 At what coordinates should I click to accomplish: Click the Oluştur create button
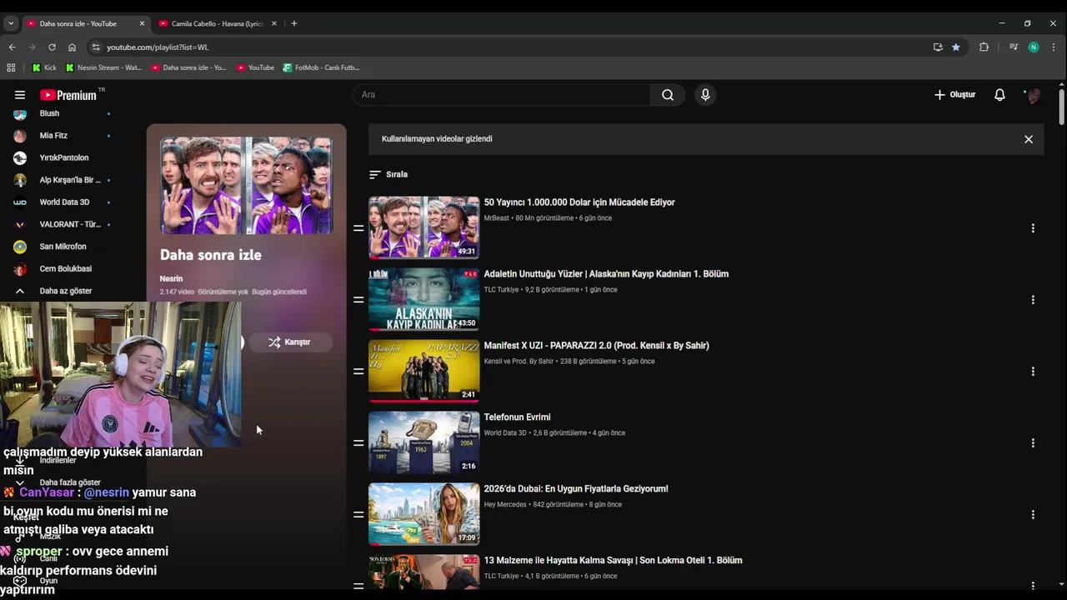coord(954,95)
